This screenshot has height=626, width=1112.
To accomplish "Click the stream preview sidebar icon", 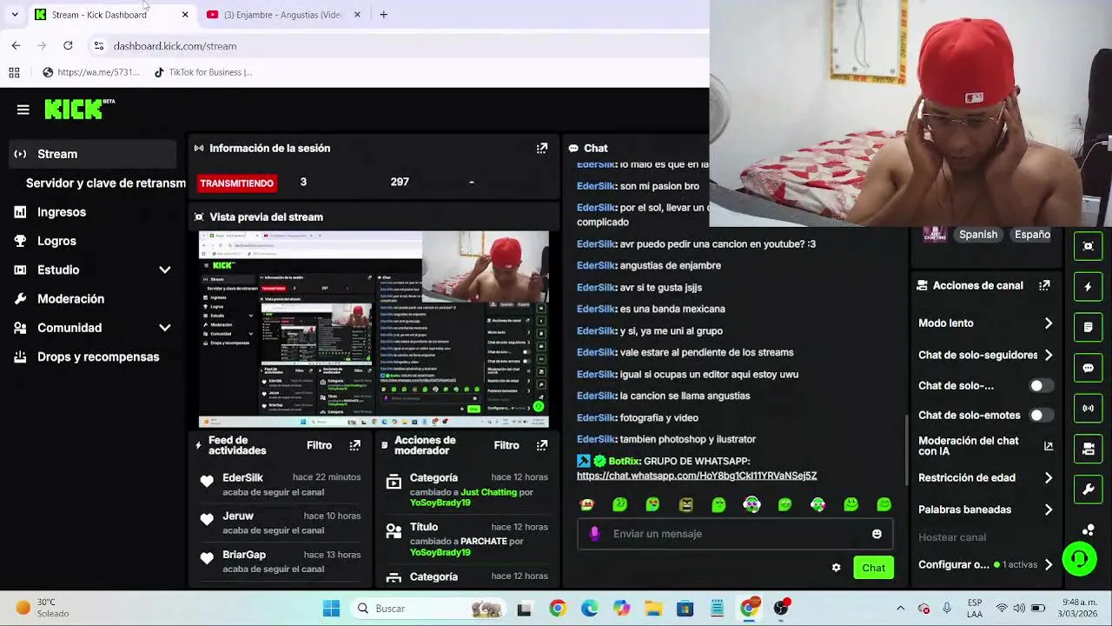I will pos(1088,247).
